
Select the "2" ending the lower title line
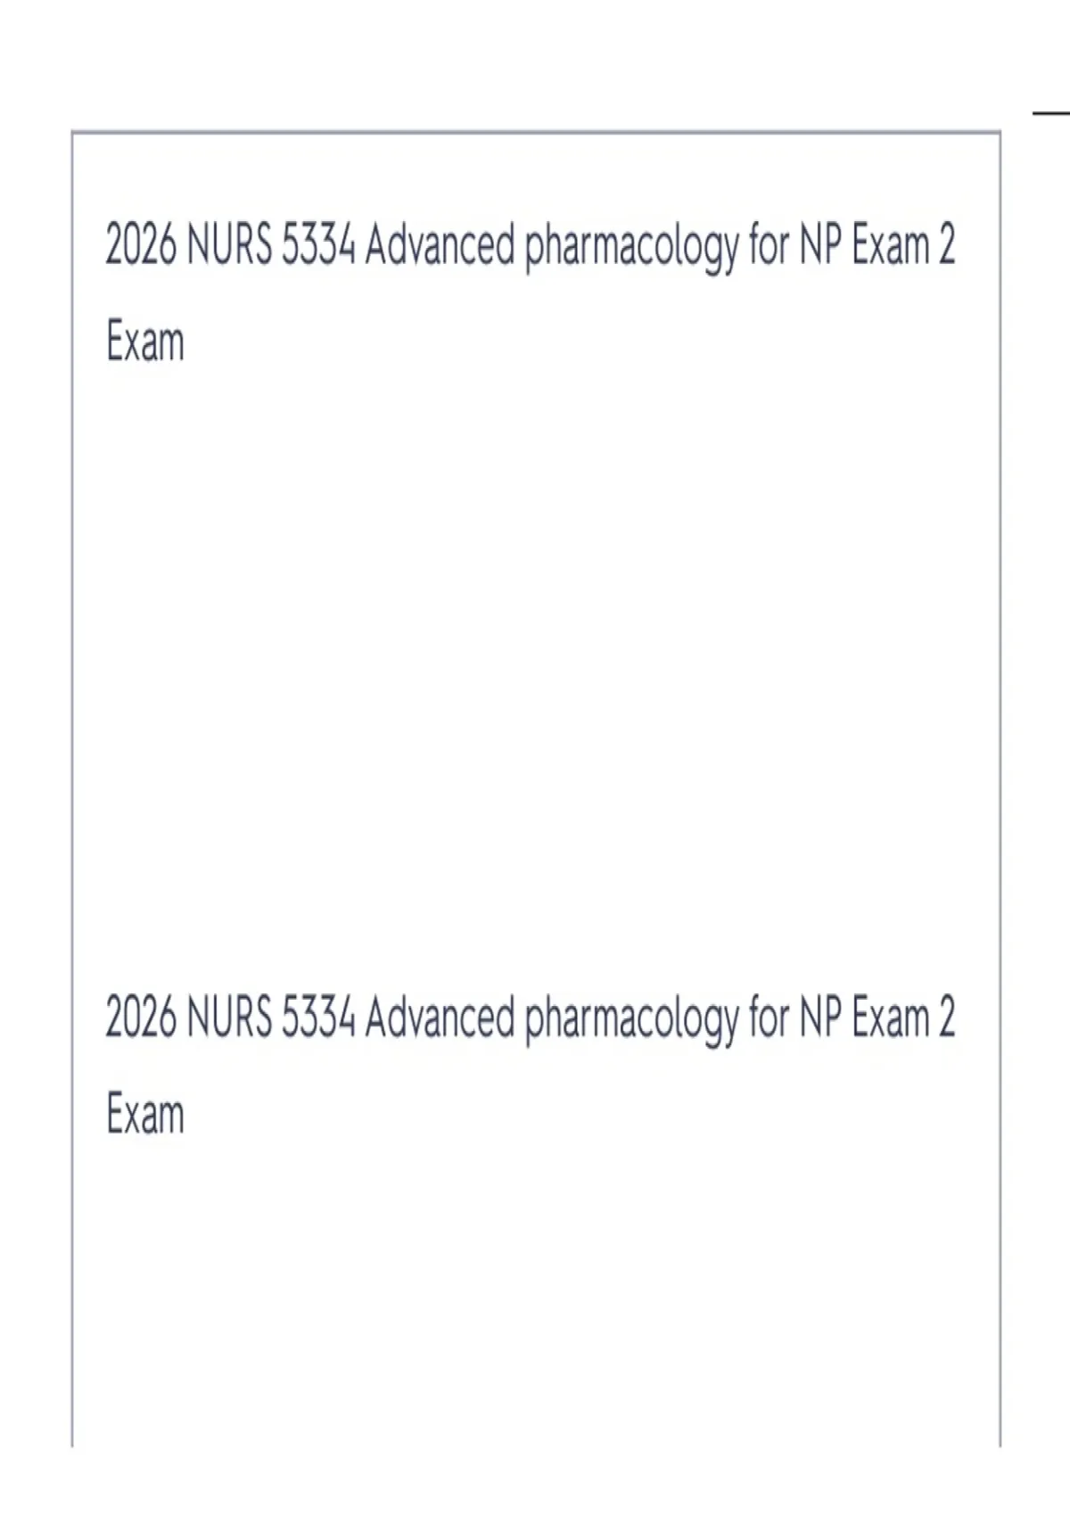946,1018
